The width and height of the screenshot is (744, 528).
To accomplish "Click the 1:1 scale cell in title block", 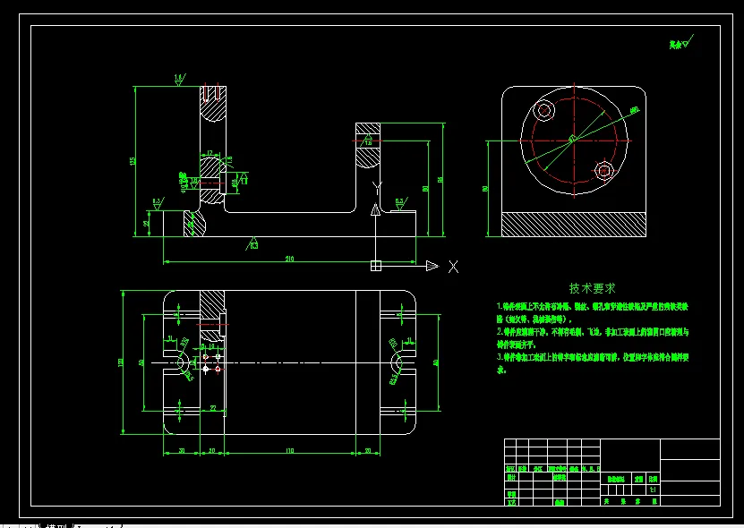I will coord(653,490).
